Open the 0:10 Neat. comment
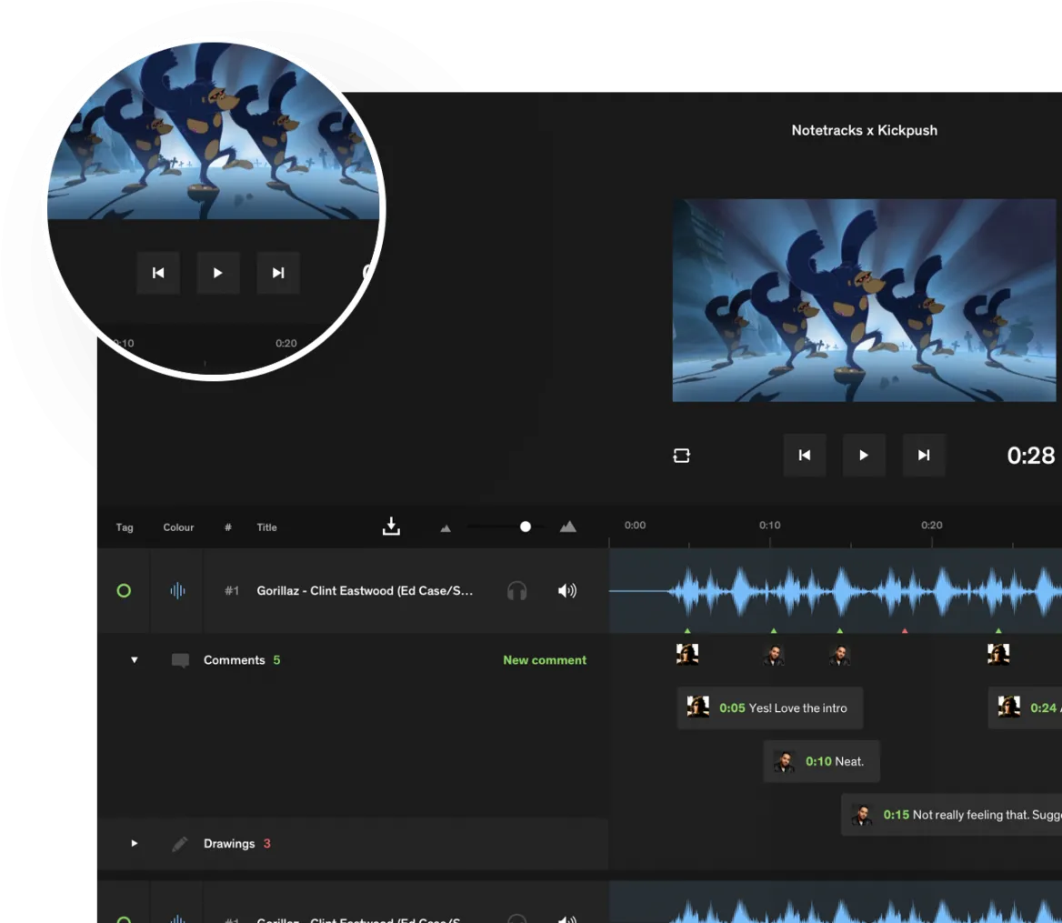The width and height of the screenshot is (1062, 923). click(822, 761)
